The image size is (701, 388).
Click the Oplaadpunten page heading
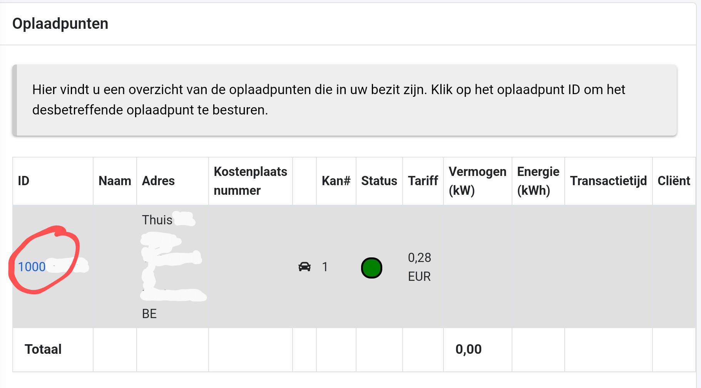[x=60, y=24]
